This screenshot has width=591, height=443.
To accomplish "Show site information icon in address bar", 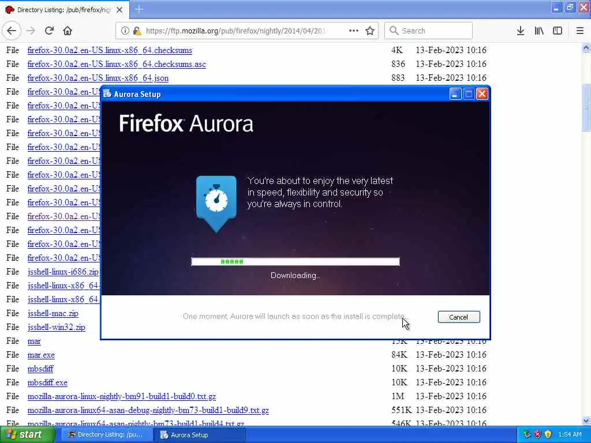I will [125, 31].
